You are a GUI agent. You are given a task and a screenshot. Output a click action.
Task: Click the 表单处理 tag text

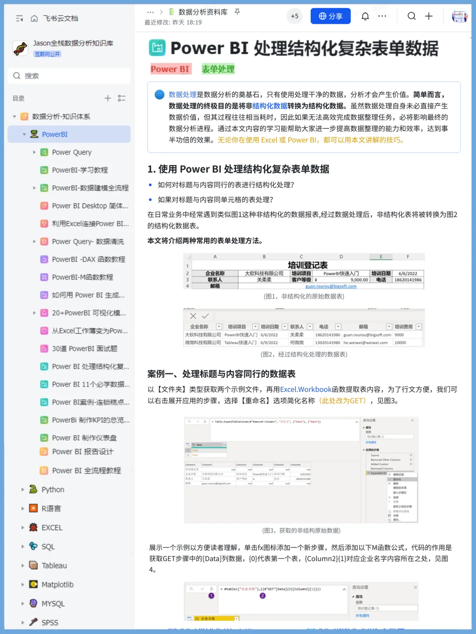(x=218, y=69)
